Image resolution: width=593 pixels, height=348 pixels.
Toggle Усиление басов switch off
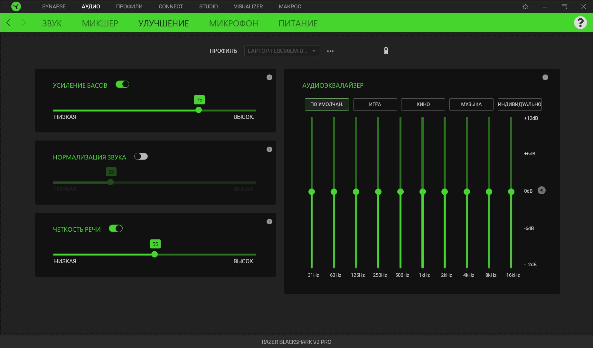click(122, 84)
